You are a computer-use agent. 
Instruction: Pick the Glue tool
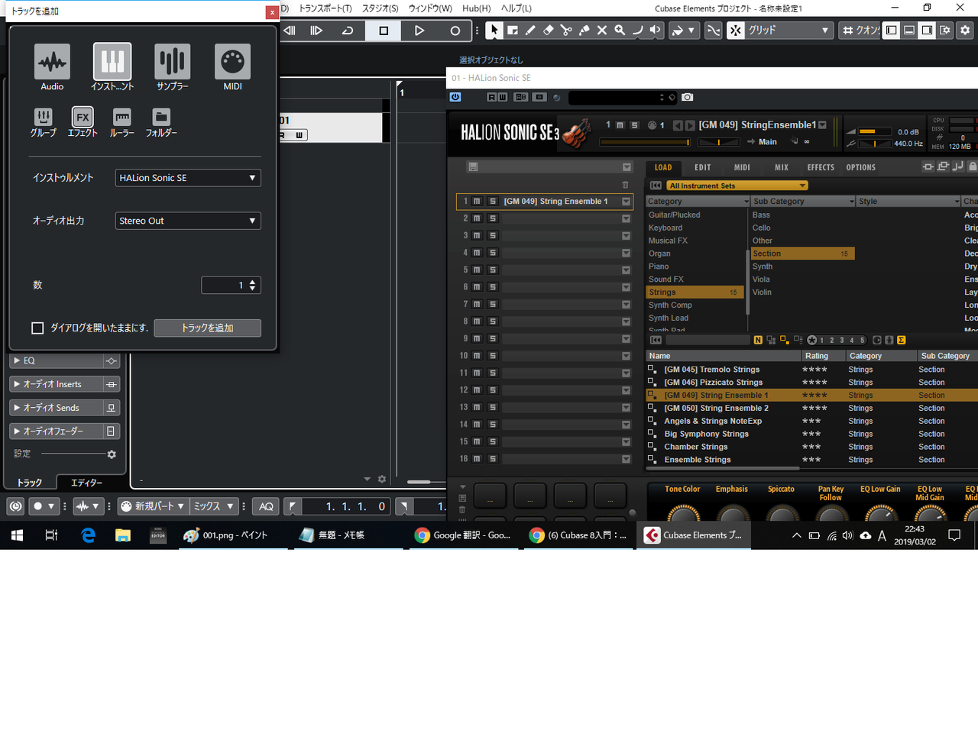tap(584, 31)
